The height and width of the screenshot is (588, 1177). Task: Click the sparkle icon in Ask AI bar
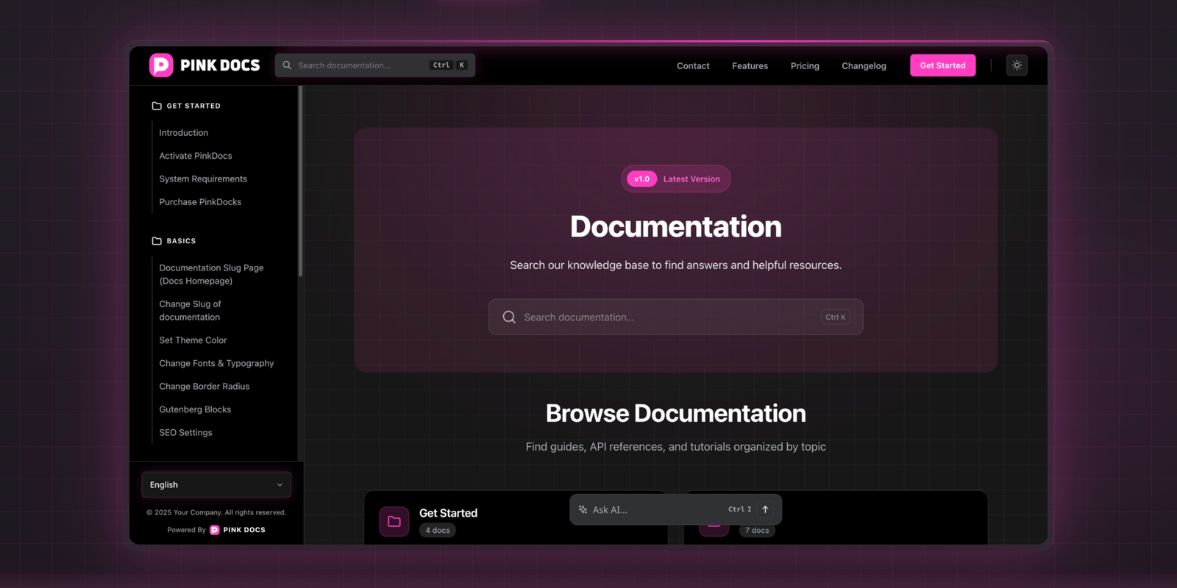coord(583,509)
